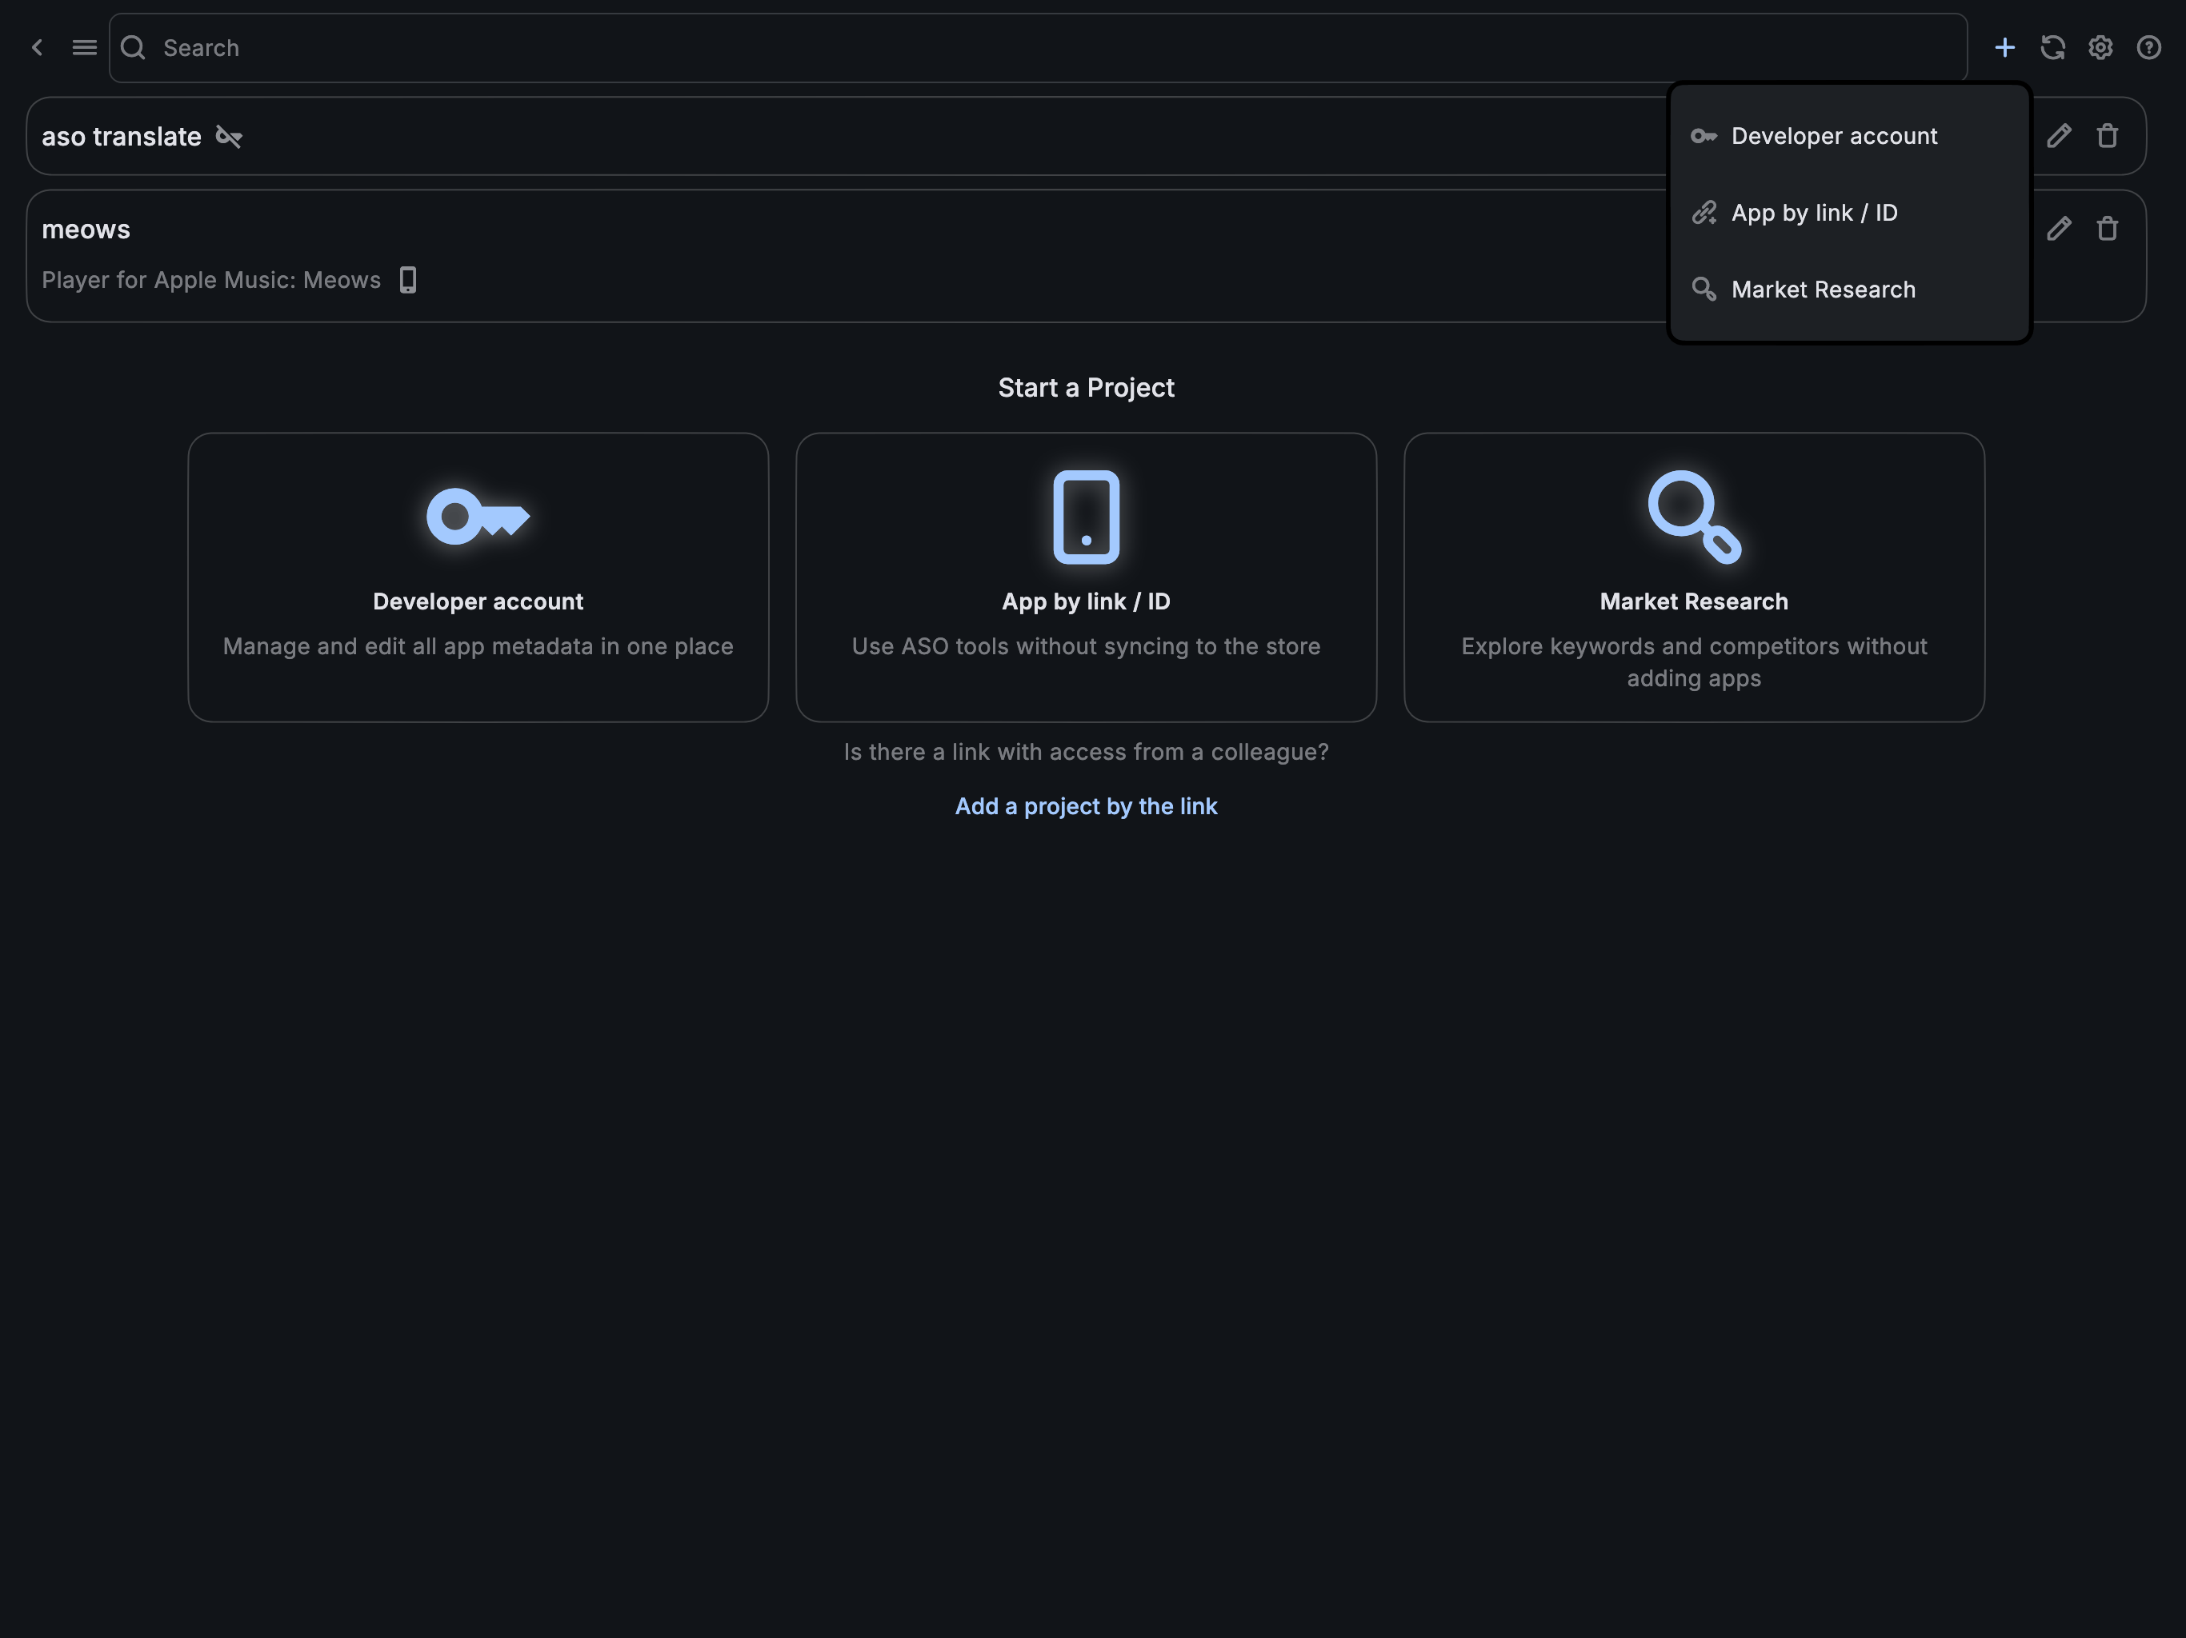Click the refresh sync icon

coord(2052,47)
